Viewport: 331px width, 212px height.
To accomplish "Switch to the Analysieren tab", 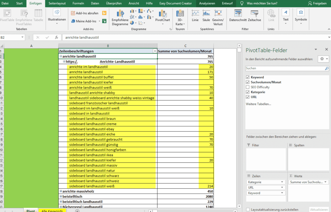I will coord(207,3).
